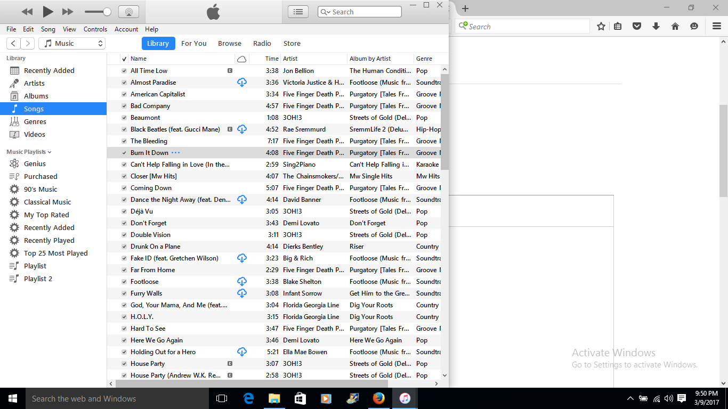Play the current song in iTunes

tap(48, 11)
